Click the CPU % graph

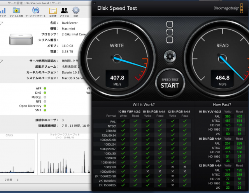pos(17,156)
